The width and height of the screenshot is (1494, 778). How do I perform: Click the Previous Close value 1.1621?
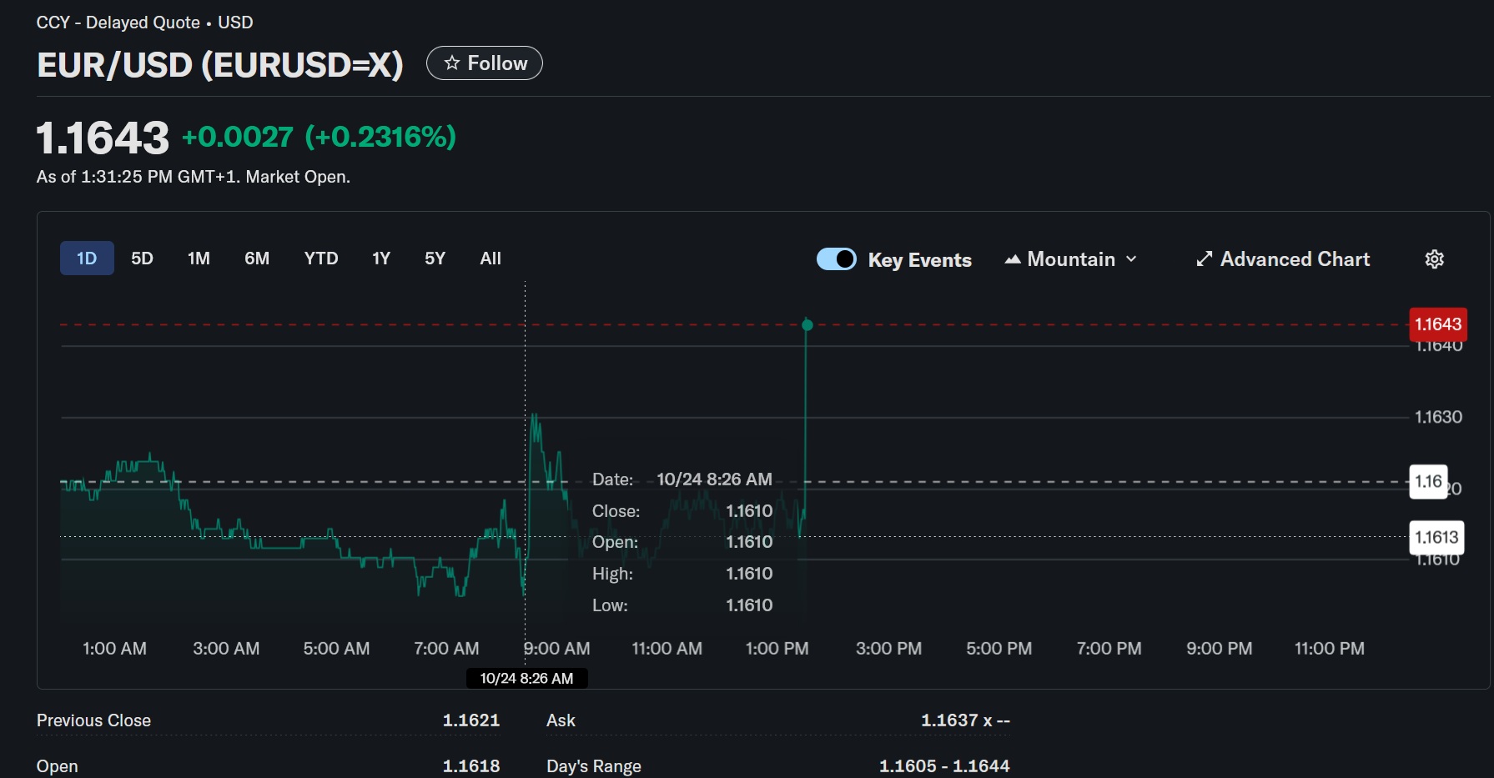click(x=471, y=720)
